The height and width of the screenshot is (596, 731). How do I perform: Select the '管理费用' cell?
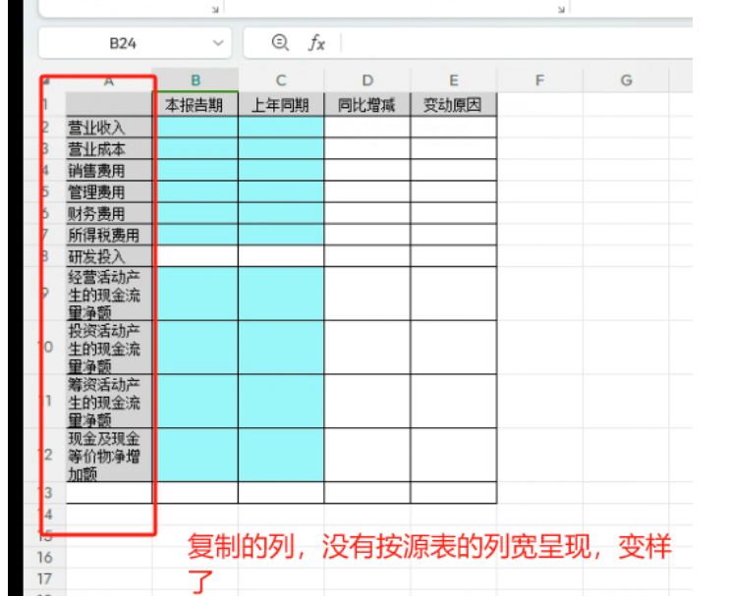109,191
